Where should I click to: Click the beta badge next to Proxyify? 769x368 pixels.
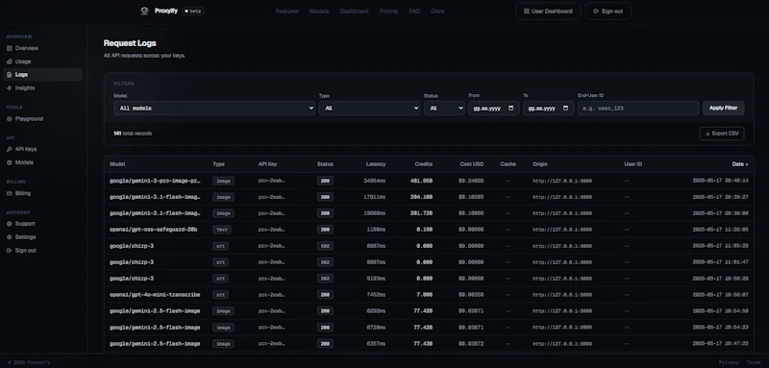point(193,11)
